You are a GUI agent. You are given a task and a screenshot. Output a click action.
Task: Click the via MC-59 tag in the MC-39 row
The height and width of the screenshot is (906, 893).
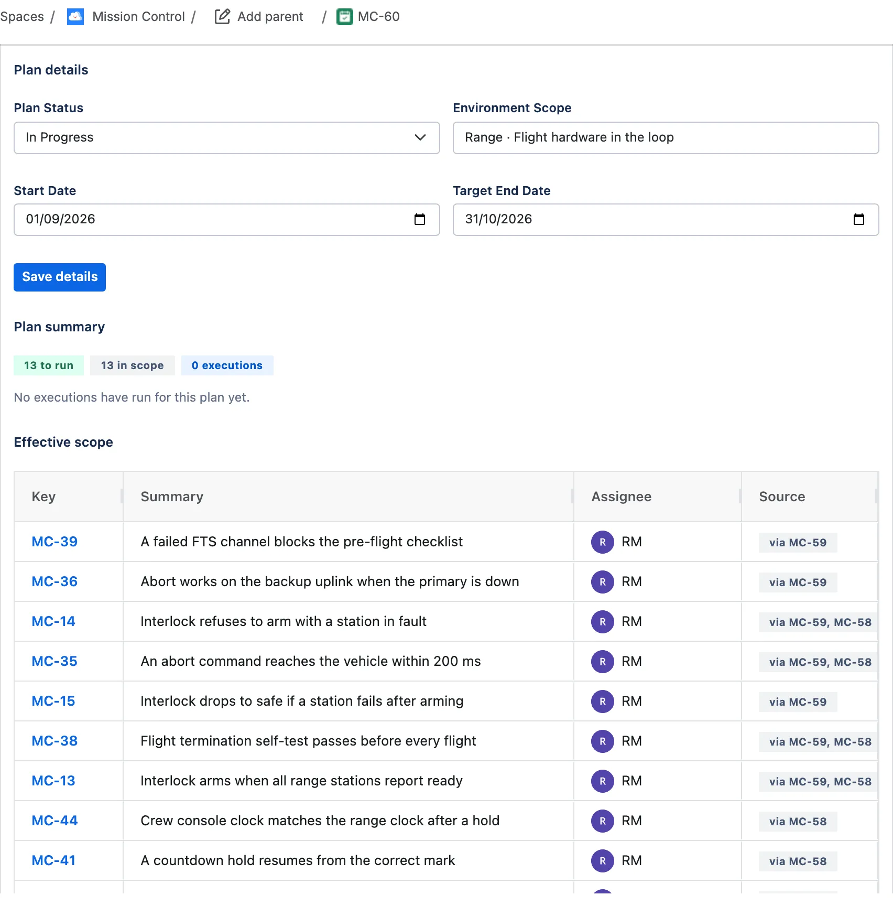[x=798, y=543]
